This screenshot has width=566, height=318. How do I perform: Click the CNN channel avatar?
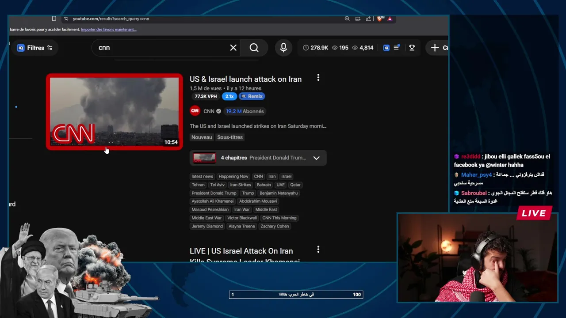(195, 111)
